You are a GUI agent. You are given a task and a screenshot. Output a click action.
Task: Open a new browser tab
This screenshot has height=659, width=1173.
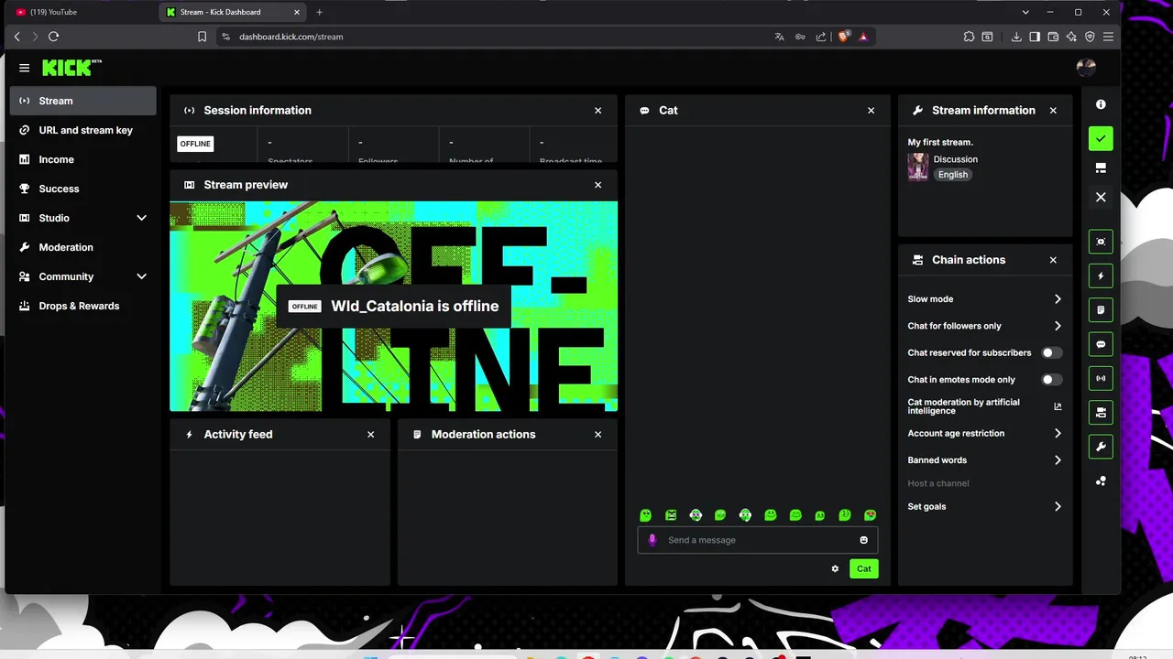coord(319,12)
